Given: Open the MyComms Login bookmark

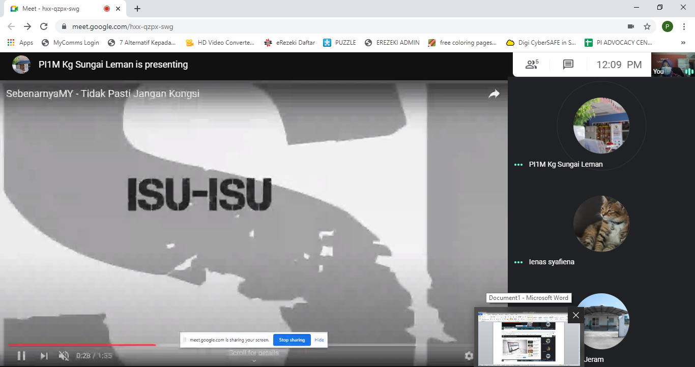Looking at the screenshot, I should [x=71, y=43].
